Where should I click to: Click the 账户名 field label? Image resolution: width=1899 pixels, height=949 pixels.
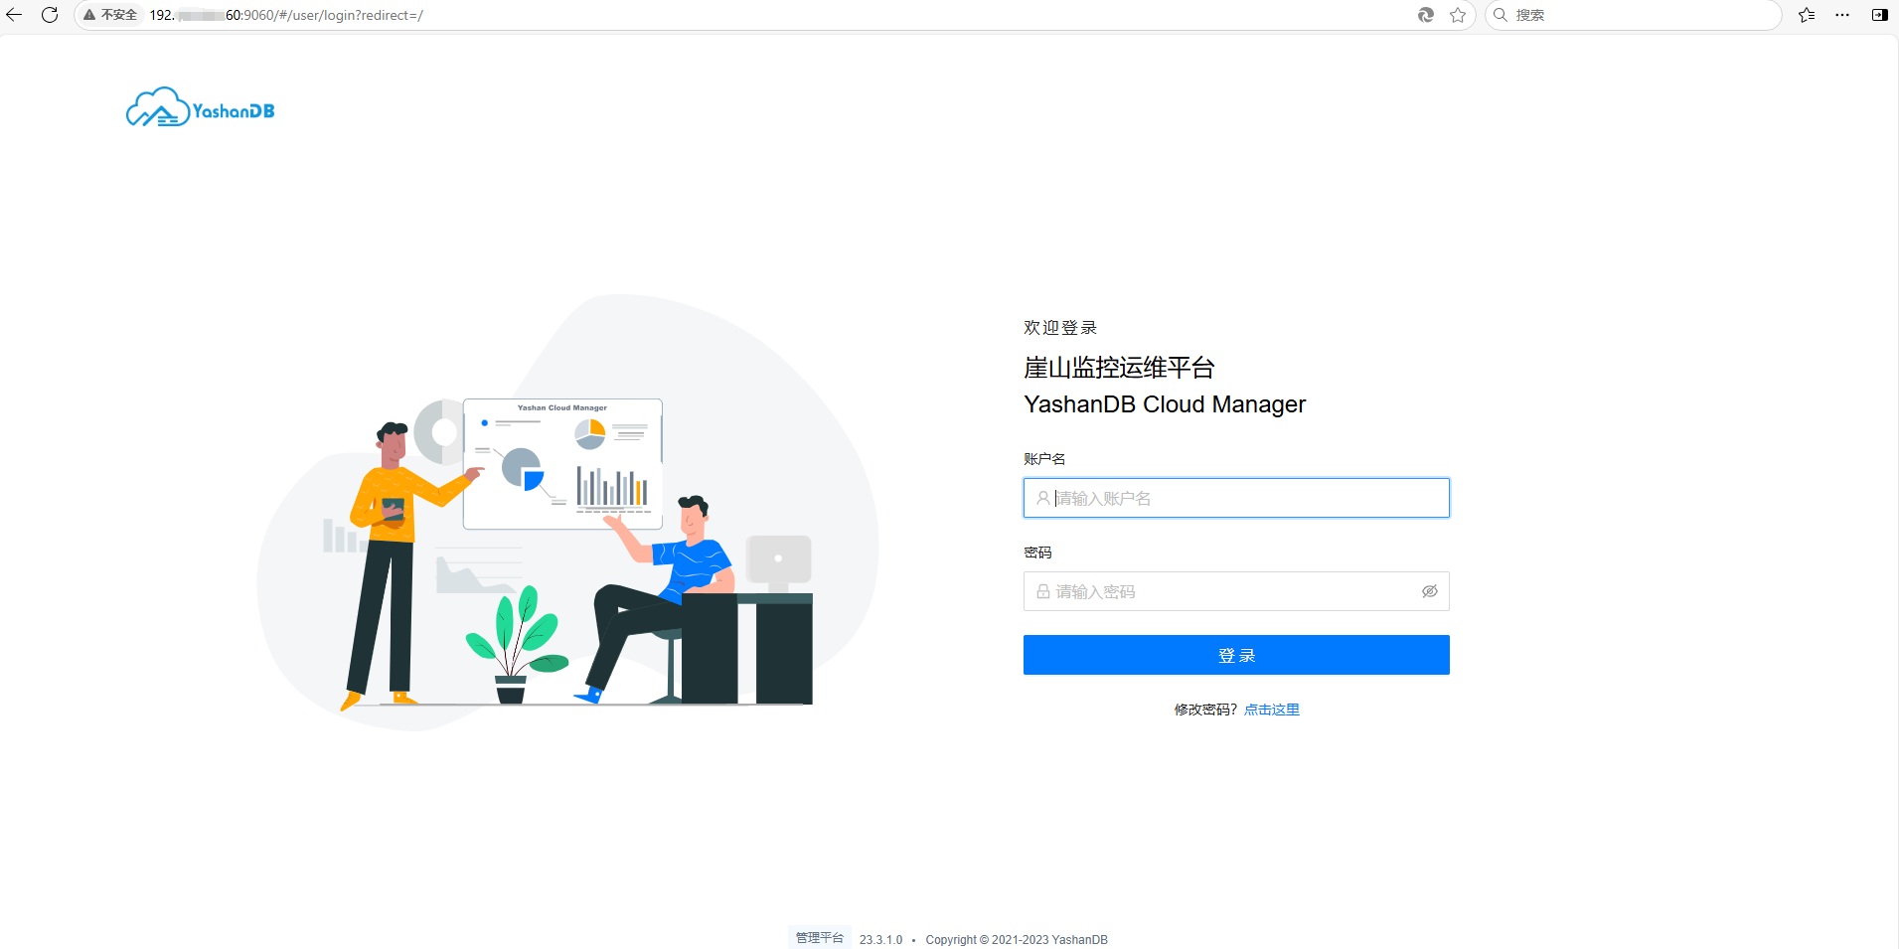[x=1044, y=458]
